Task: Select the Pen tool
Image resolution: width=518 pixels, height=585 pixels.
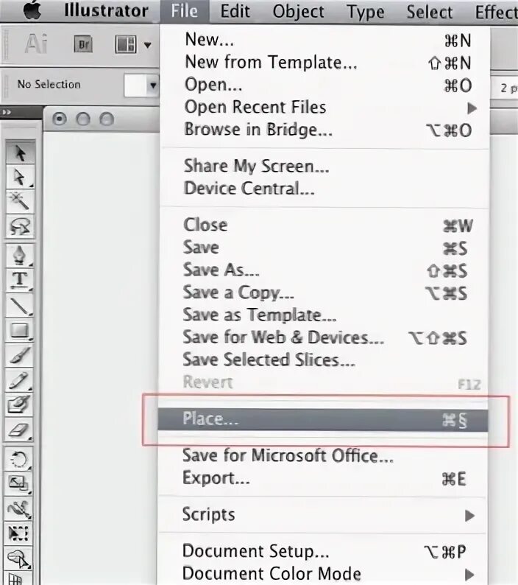Action: tap(20, 255)
